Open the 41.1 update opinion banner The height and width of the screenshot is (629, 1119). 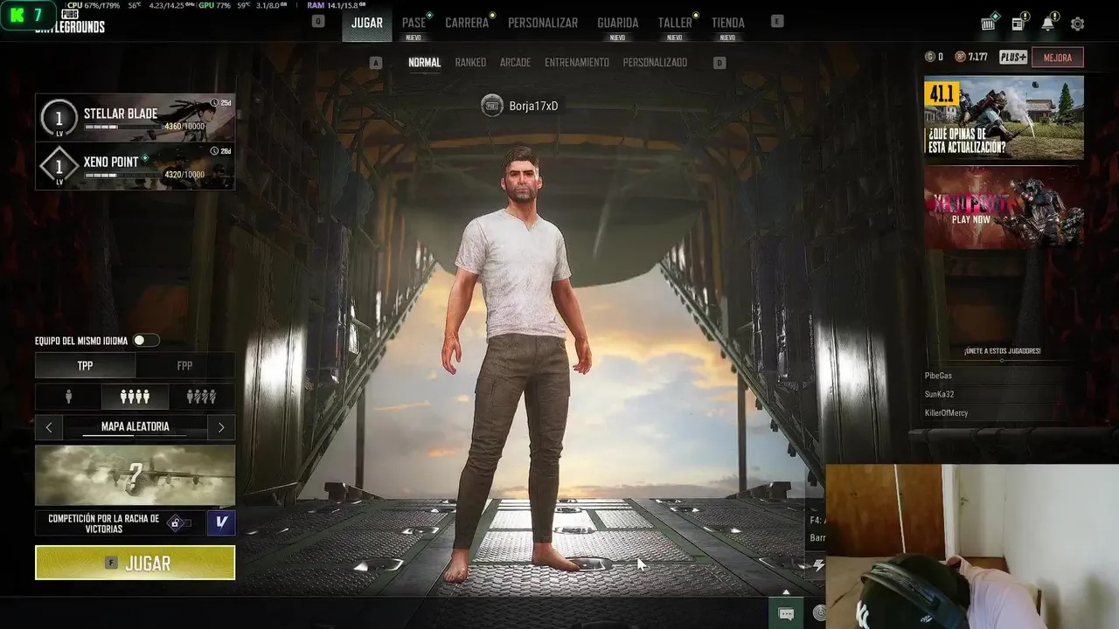point(1004,117)
